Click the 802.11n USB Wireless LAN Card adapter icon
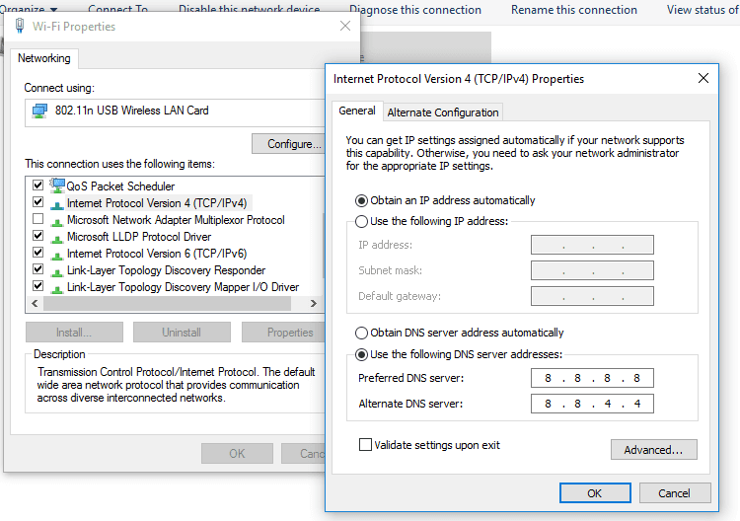This screenshot has height=521, width=740. [39, 112]
